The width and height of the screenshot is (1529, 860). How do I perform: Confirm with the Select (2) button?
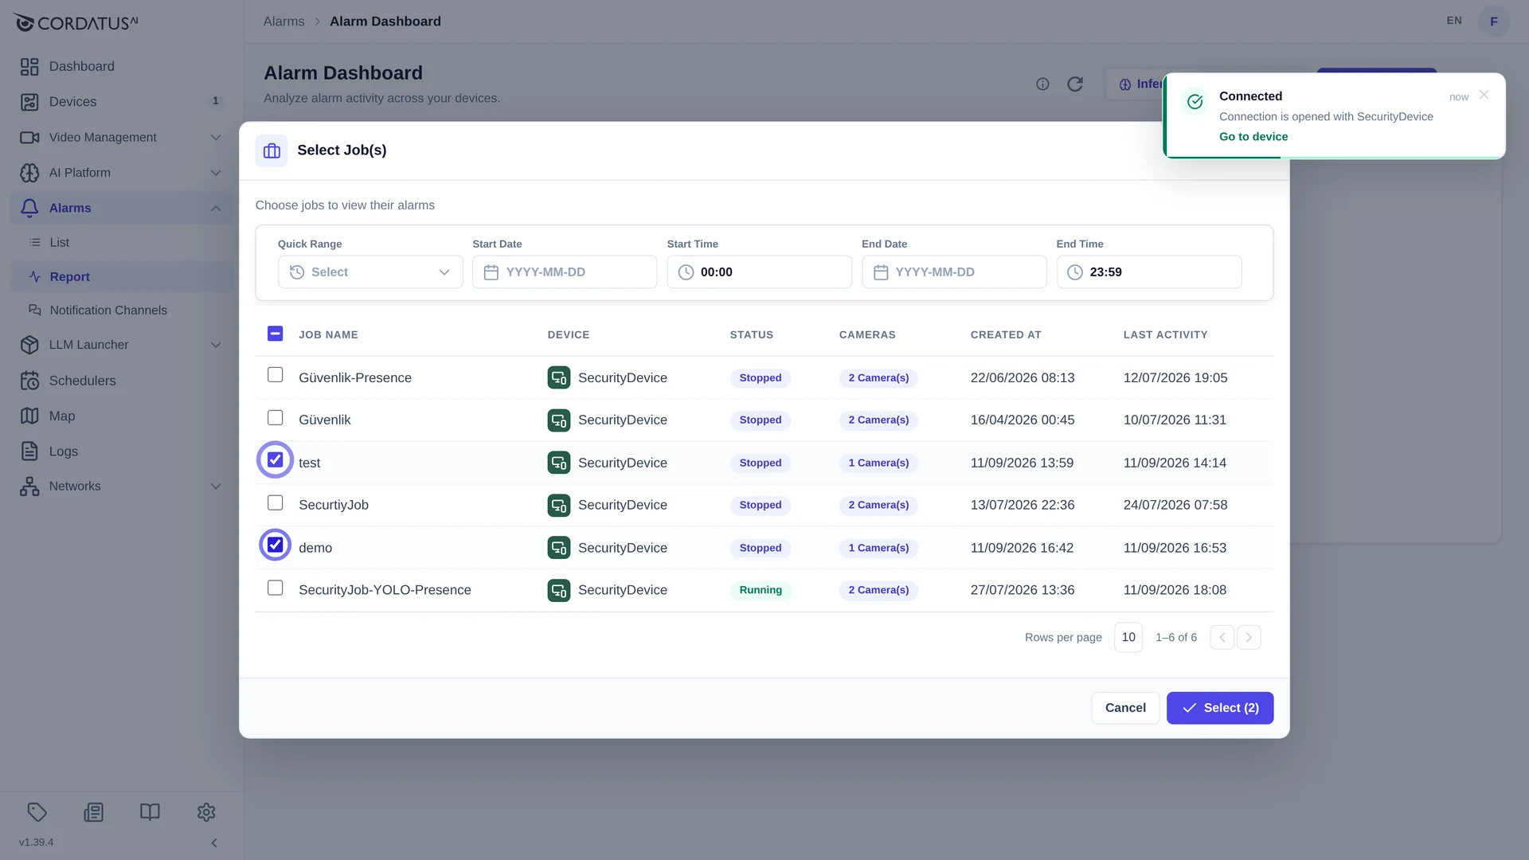(x=1220, y=708)
